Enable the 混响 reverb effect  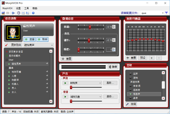coord(130,78)
